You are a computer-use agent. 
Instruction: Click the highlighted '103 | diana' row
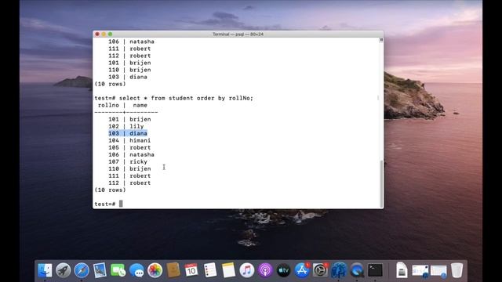pyautogui.click(x=128, y=133)
